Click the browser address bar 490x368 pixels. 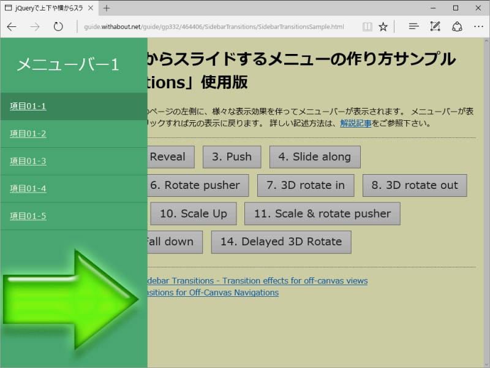pos(214,26)
